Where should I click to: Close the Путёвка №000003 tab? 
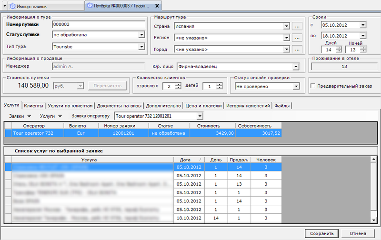coord(157,6)
